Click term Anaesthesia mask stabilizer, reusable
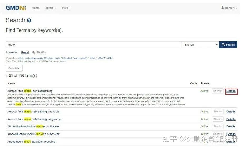Viewport: 244px width, 149px height. click(31, 142)
